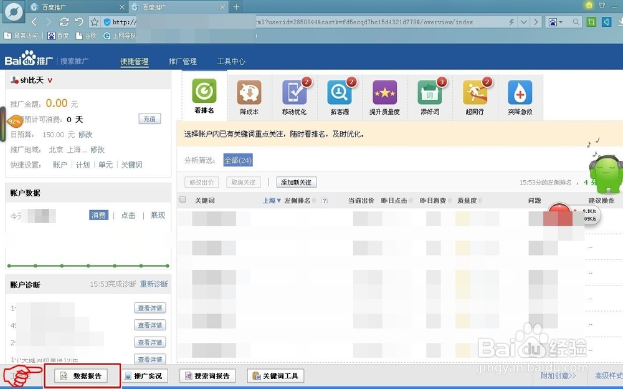The height and width of the screenshot is (389, 623).
Task: Select the 降成本 cost reduction tool
Action: [x=249, y=94]
